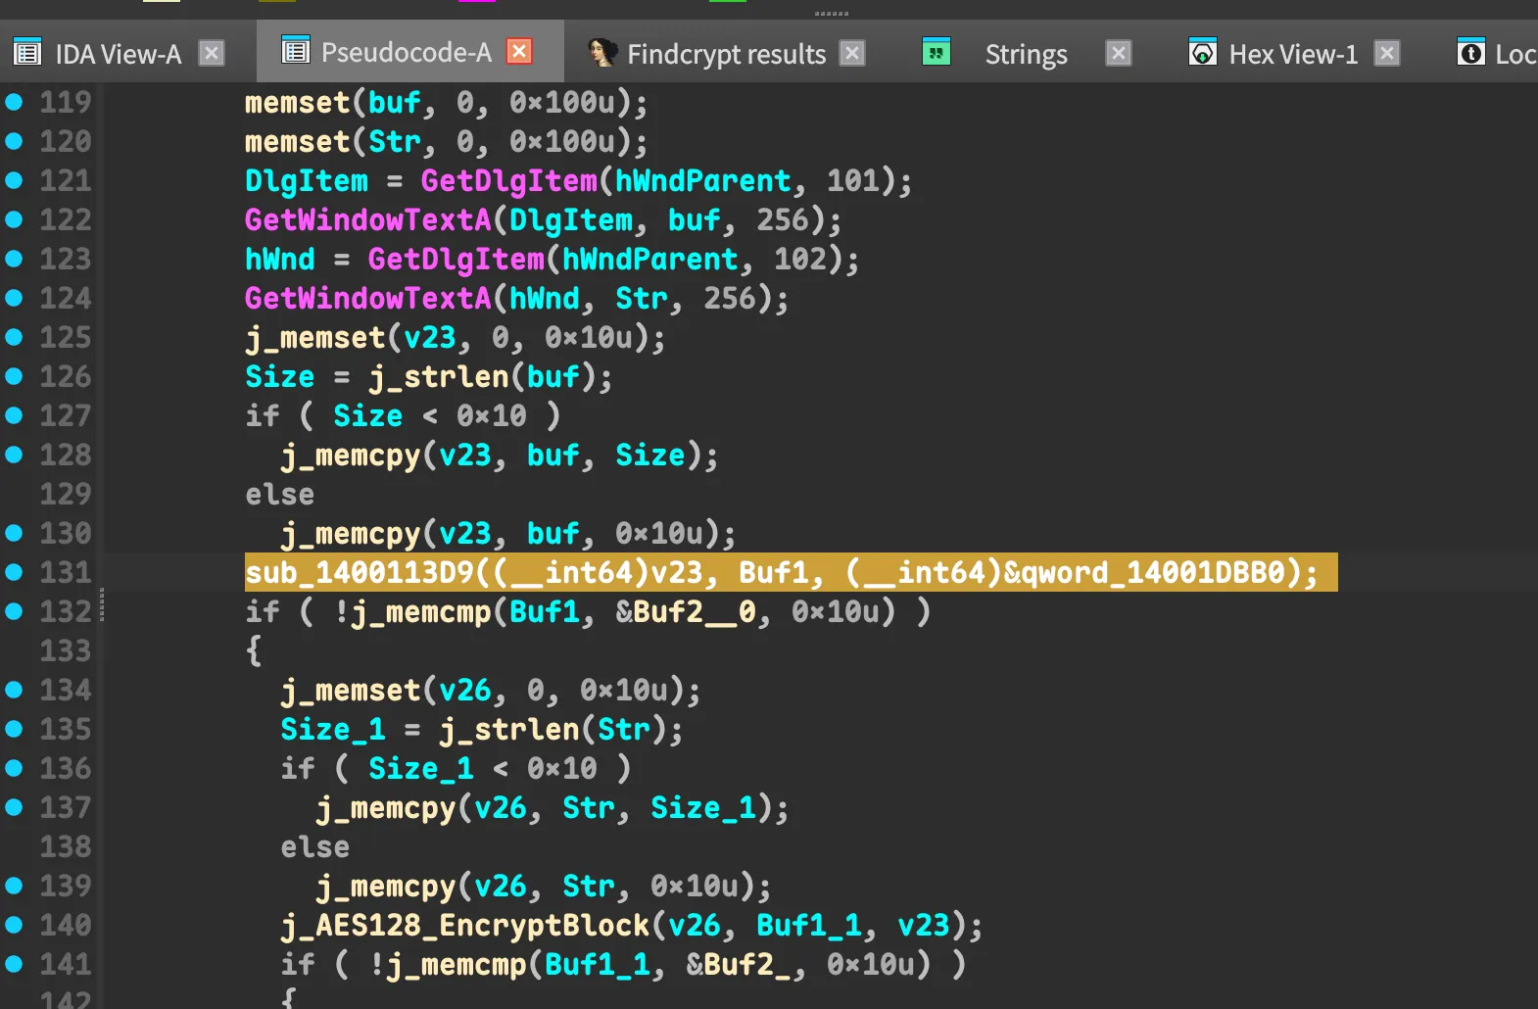Viewport: 1538px width, 1009px height.
Task: Close the Hex View-1 tab
Action: click(1386, 53)
